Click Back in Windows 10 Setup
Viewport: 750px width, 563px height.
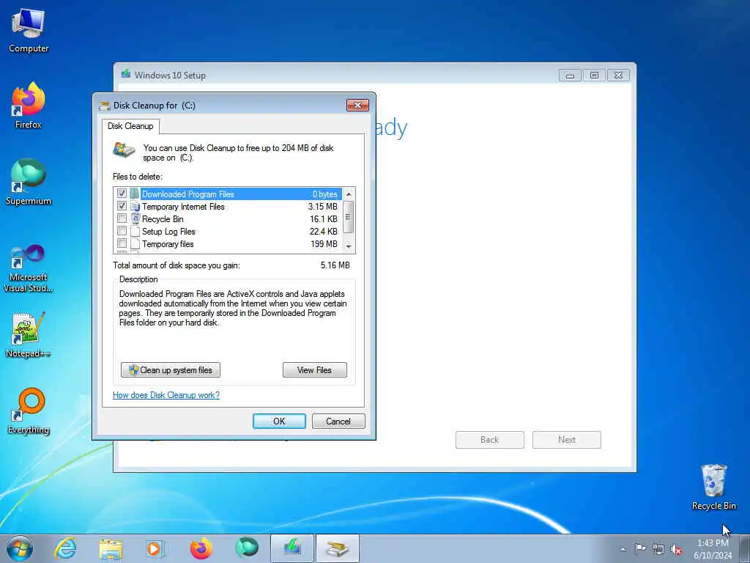tap(489, 440)
